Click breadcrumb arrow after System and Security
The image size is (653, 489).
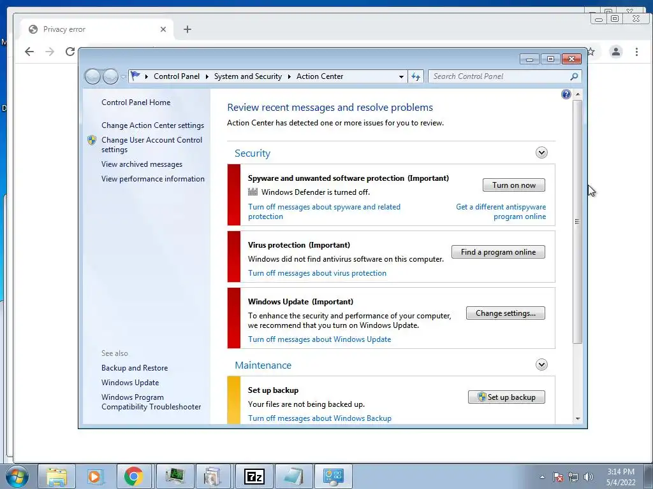[290, 76]
